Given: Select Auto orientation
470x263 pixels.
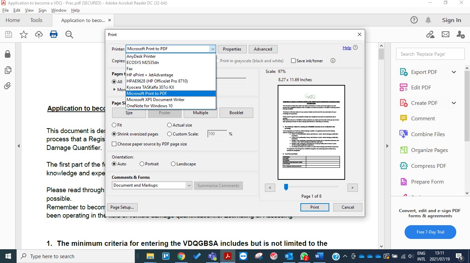Looking at the screenshot, I should click(114, 164).
